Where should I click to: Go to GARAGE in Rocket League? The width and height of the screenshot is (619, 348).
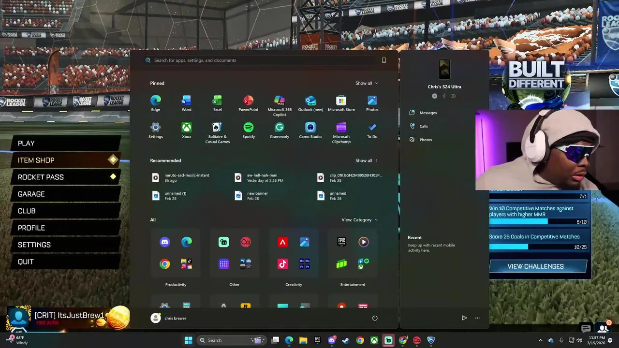[66, 194]
